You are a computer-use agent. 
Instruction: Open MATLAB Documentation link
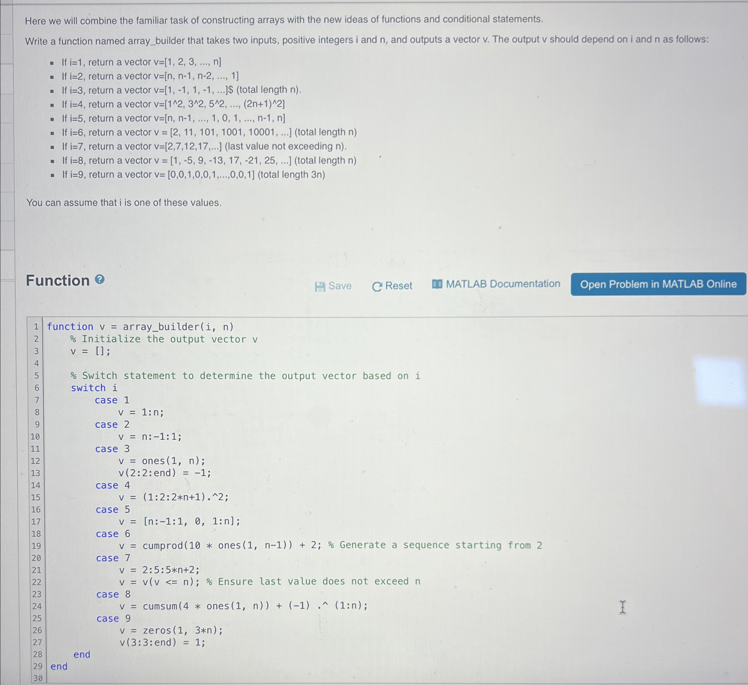pyautogui.click(x=503, y=284)
